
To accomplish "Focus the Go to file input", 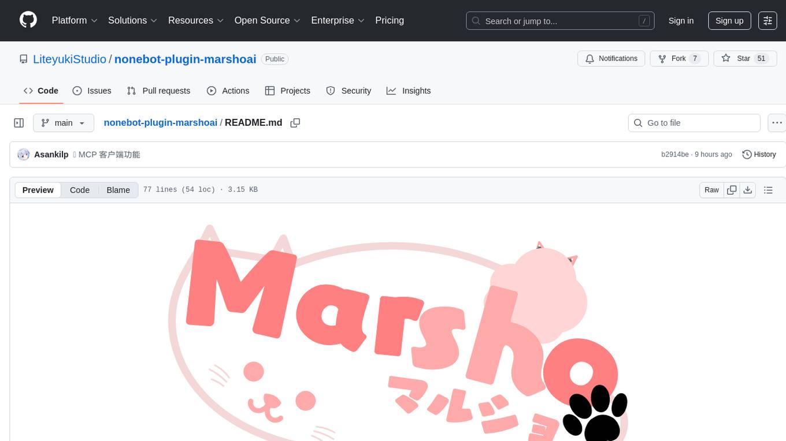I will tap(694, 123).
